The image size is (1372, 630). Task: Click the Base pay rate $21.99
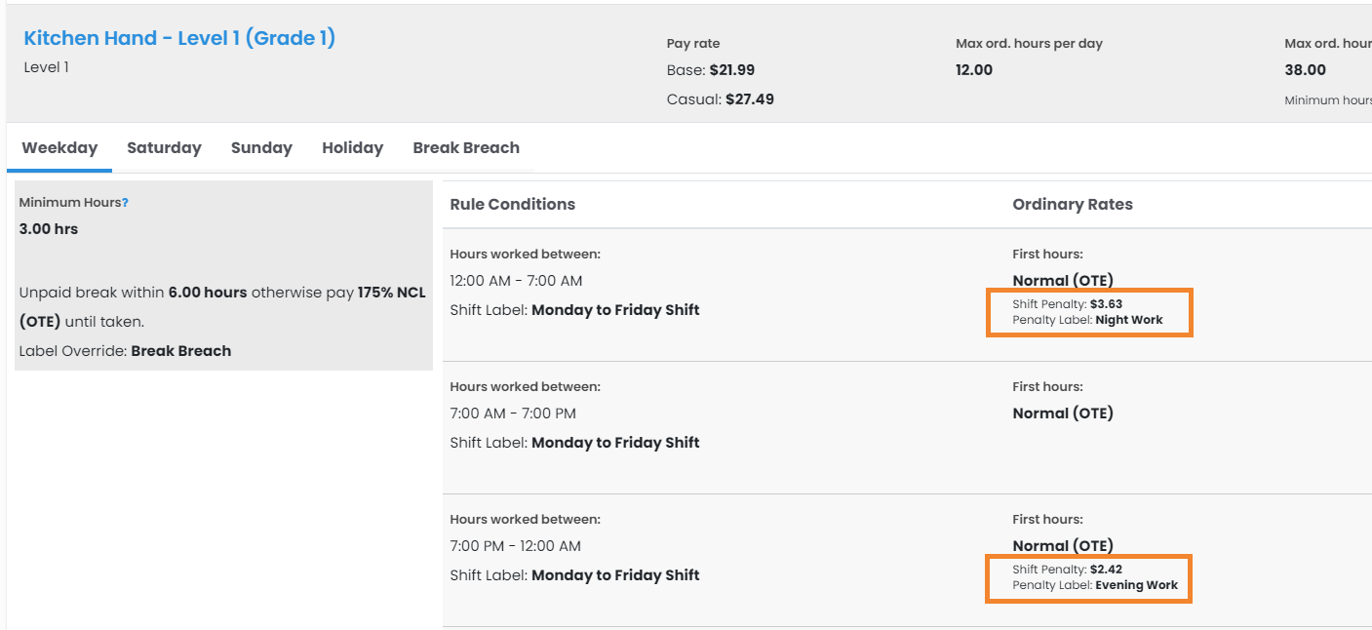731,70
